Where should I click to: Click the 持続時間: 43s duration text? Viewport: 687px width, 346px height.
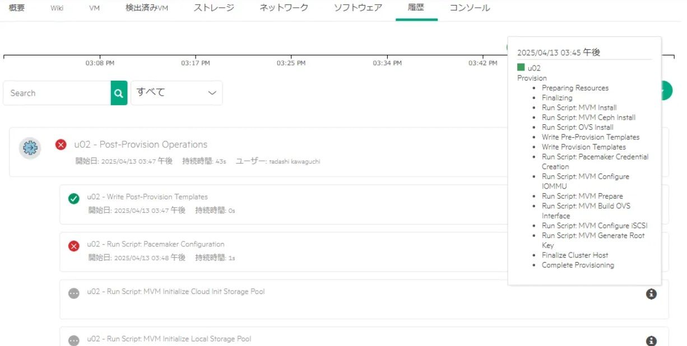(204, 161)
